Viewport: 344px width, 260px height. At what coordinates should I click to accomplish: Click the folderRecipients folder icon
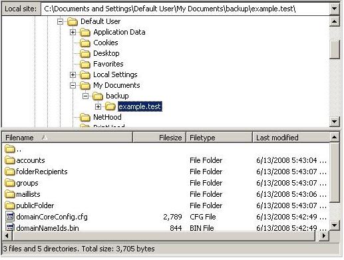[x=10, y=172]
